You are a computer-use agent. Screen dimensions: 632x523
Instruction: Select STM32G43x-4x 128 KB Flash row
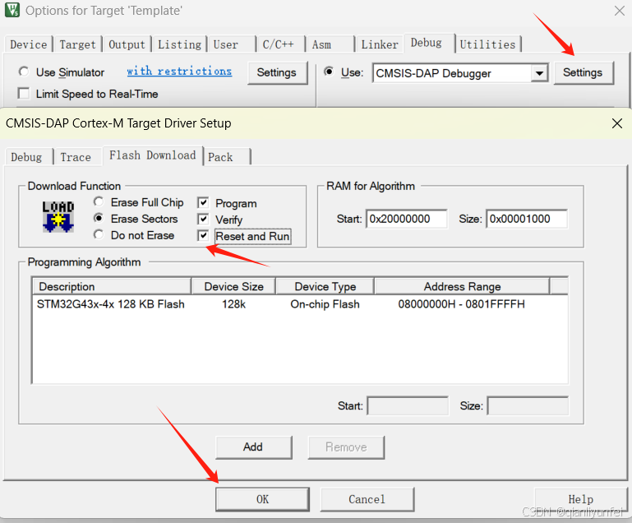click(x=300, y=304)
